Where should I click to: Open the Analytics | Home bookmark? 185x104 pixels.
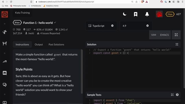pos(51,6)
